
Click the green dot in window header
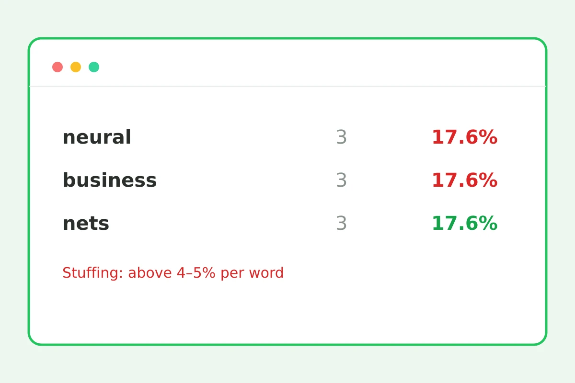94,67
